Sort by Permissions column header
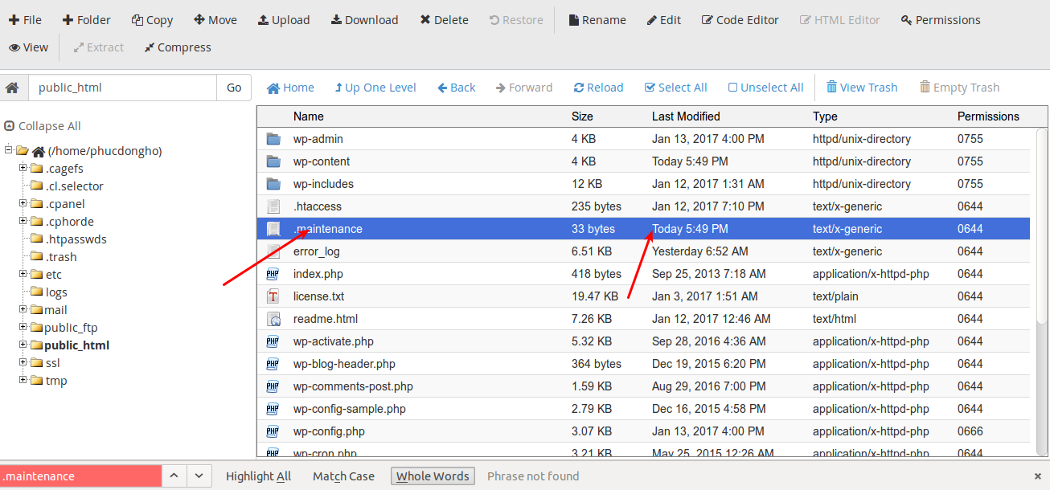 [x=988, y=116]
